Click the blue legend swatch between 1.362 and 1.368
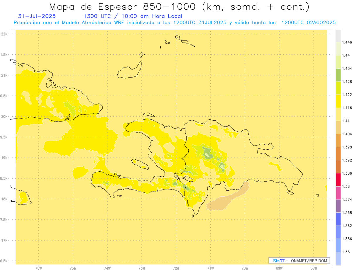The height and width of the screenshot is (272, 352). (x=338, y=219)
